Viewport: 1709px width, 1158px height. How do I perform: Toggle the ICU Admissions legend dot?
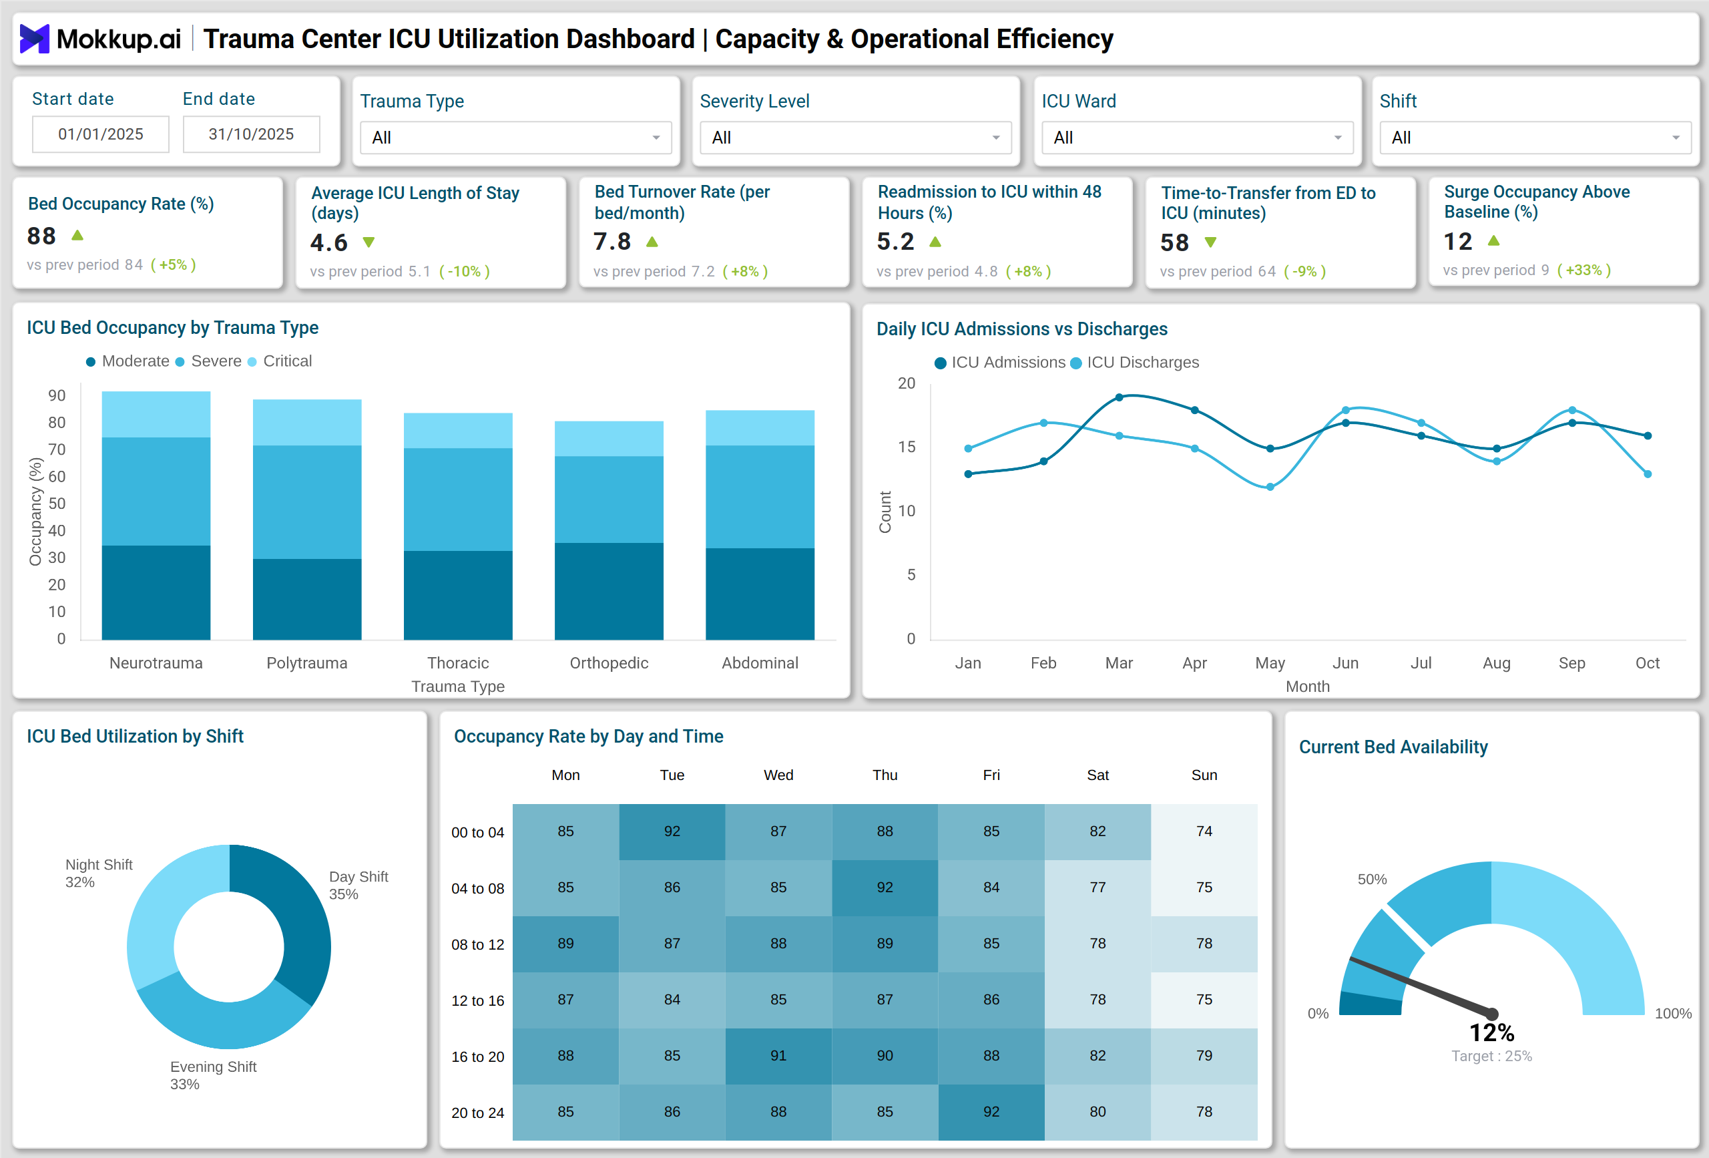[940, 363]
